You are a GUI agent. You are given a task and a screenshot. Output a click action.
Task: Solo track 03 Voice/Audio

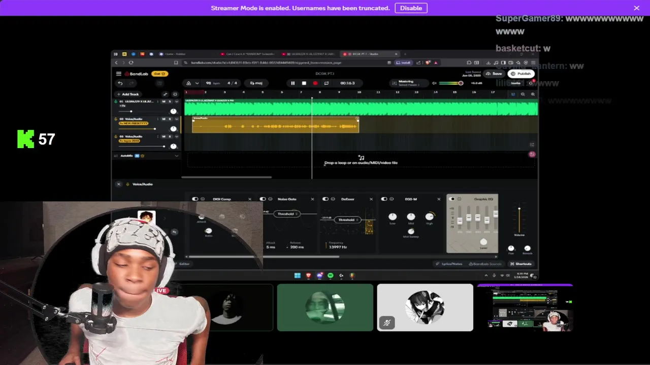(x=170, y=136)
